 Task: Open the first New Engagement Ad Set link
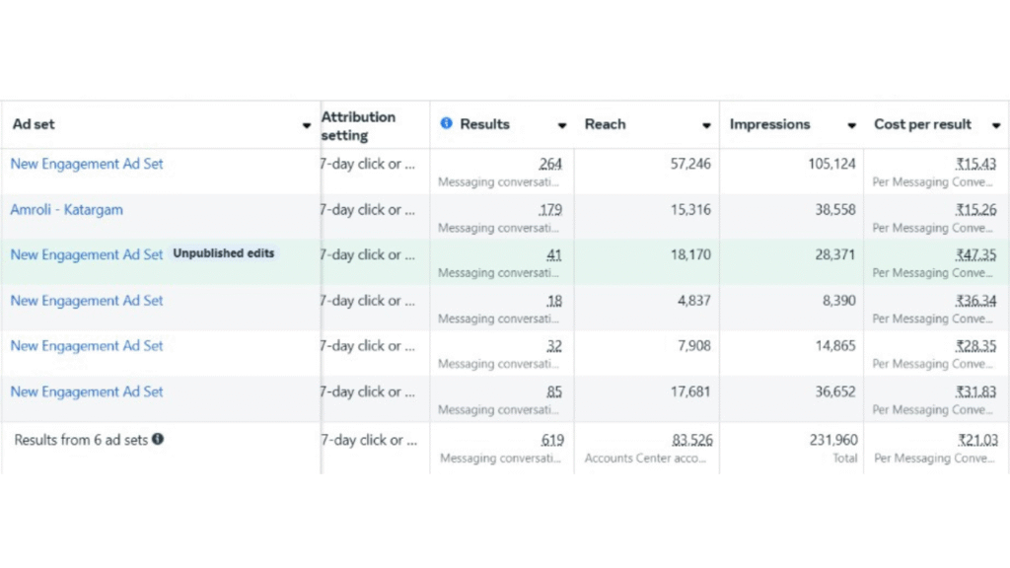(x=87, y=164)
